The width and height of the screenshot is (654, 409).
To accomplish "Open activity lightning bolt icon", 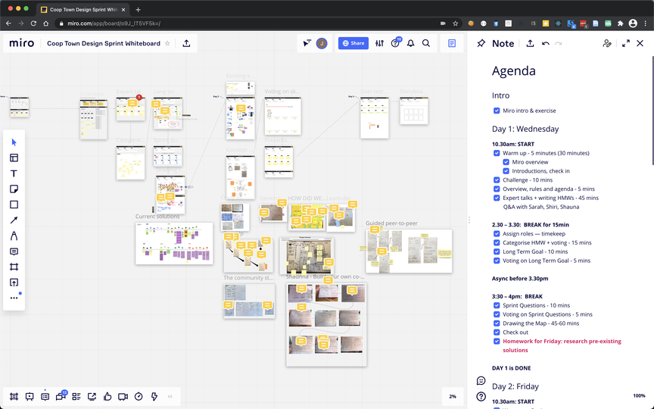I will (x=154, y=396).
